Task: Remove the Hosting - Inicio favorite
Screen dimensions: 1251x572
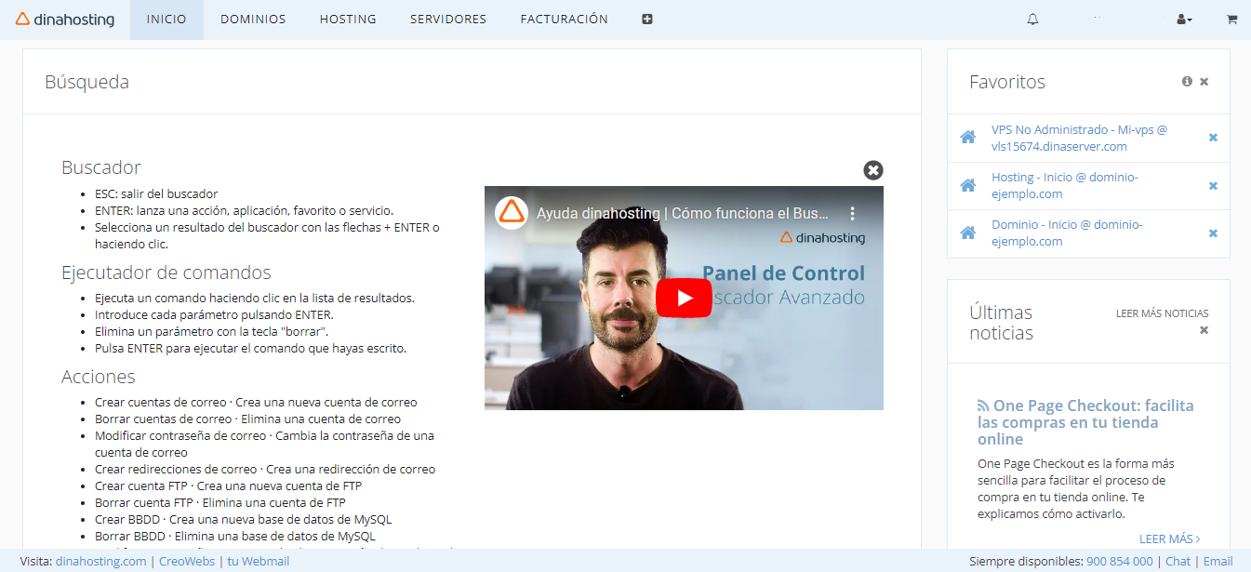Action: (x=1213, y=185)
